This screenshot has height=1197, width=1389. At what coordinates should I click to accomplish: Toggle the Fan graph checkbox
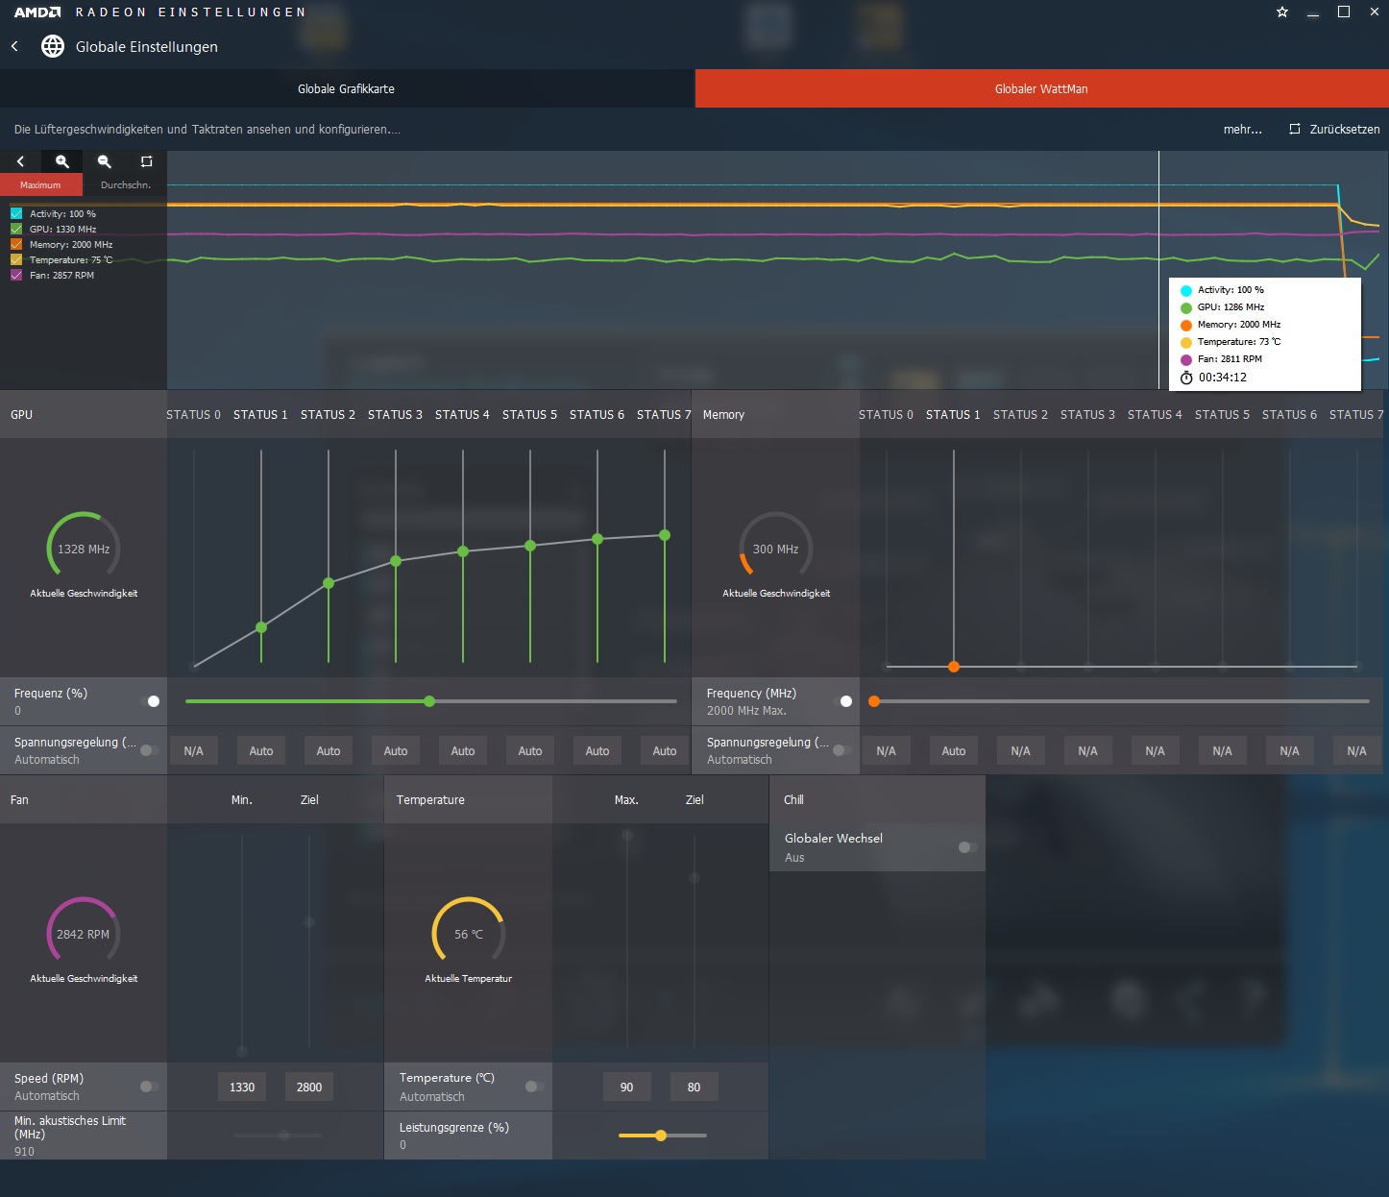point(16,275)
